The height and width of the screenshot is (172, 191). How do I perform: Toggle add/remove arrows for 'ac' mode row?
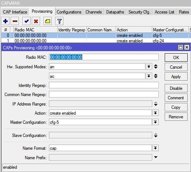[156, 76]
